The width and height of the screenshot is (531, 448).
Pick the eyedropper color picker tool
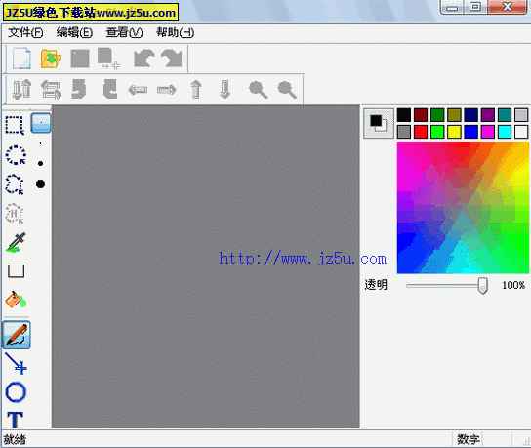coord(16,242)
